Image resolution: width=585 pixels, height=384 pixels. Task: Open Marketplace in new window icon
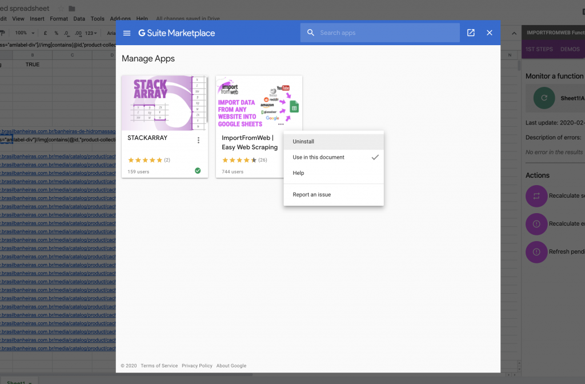point(471,33)
